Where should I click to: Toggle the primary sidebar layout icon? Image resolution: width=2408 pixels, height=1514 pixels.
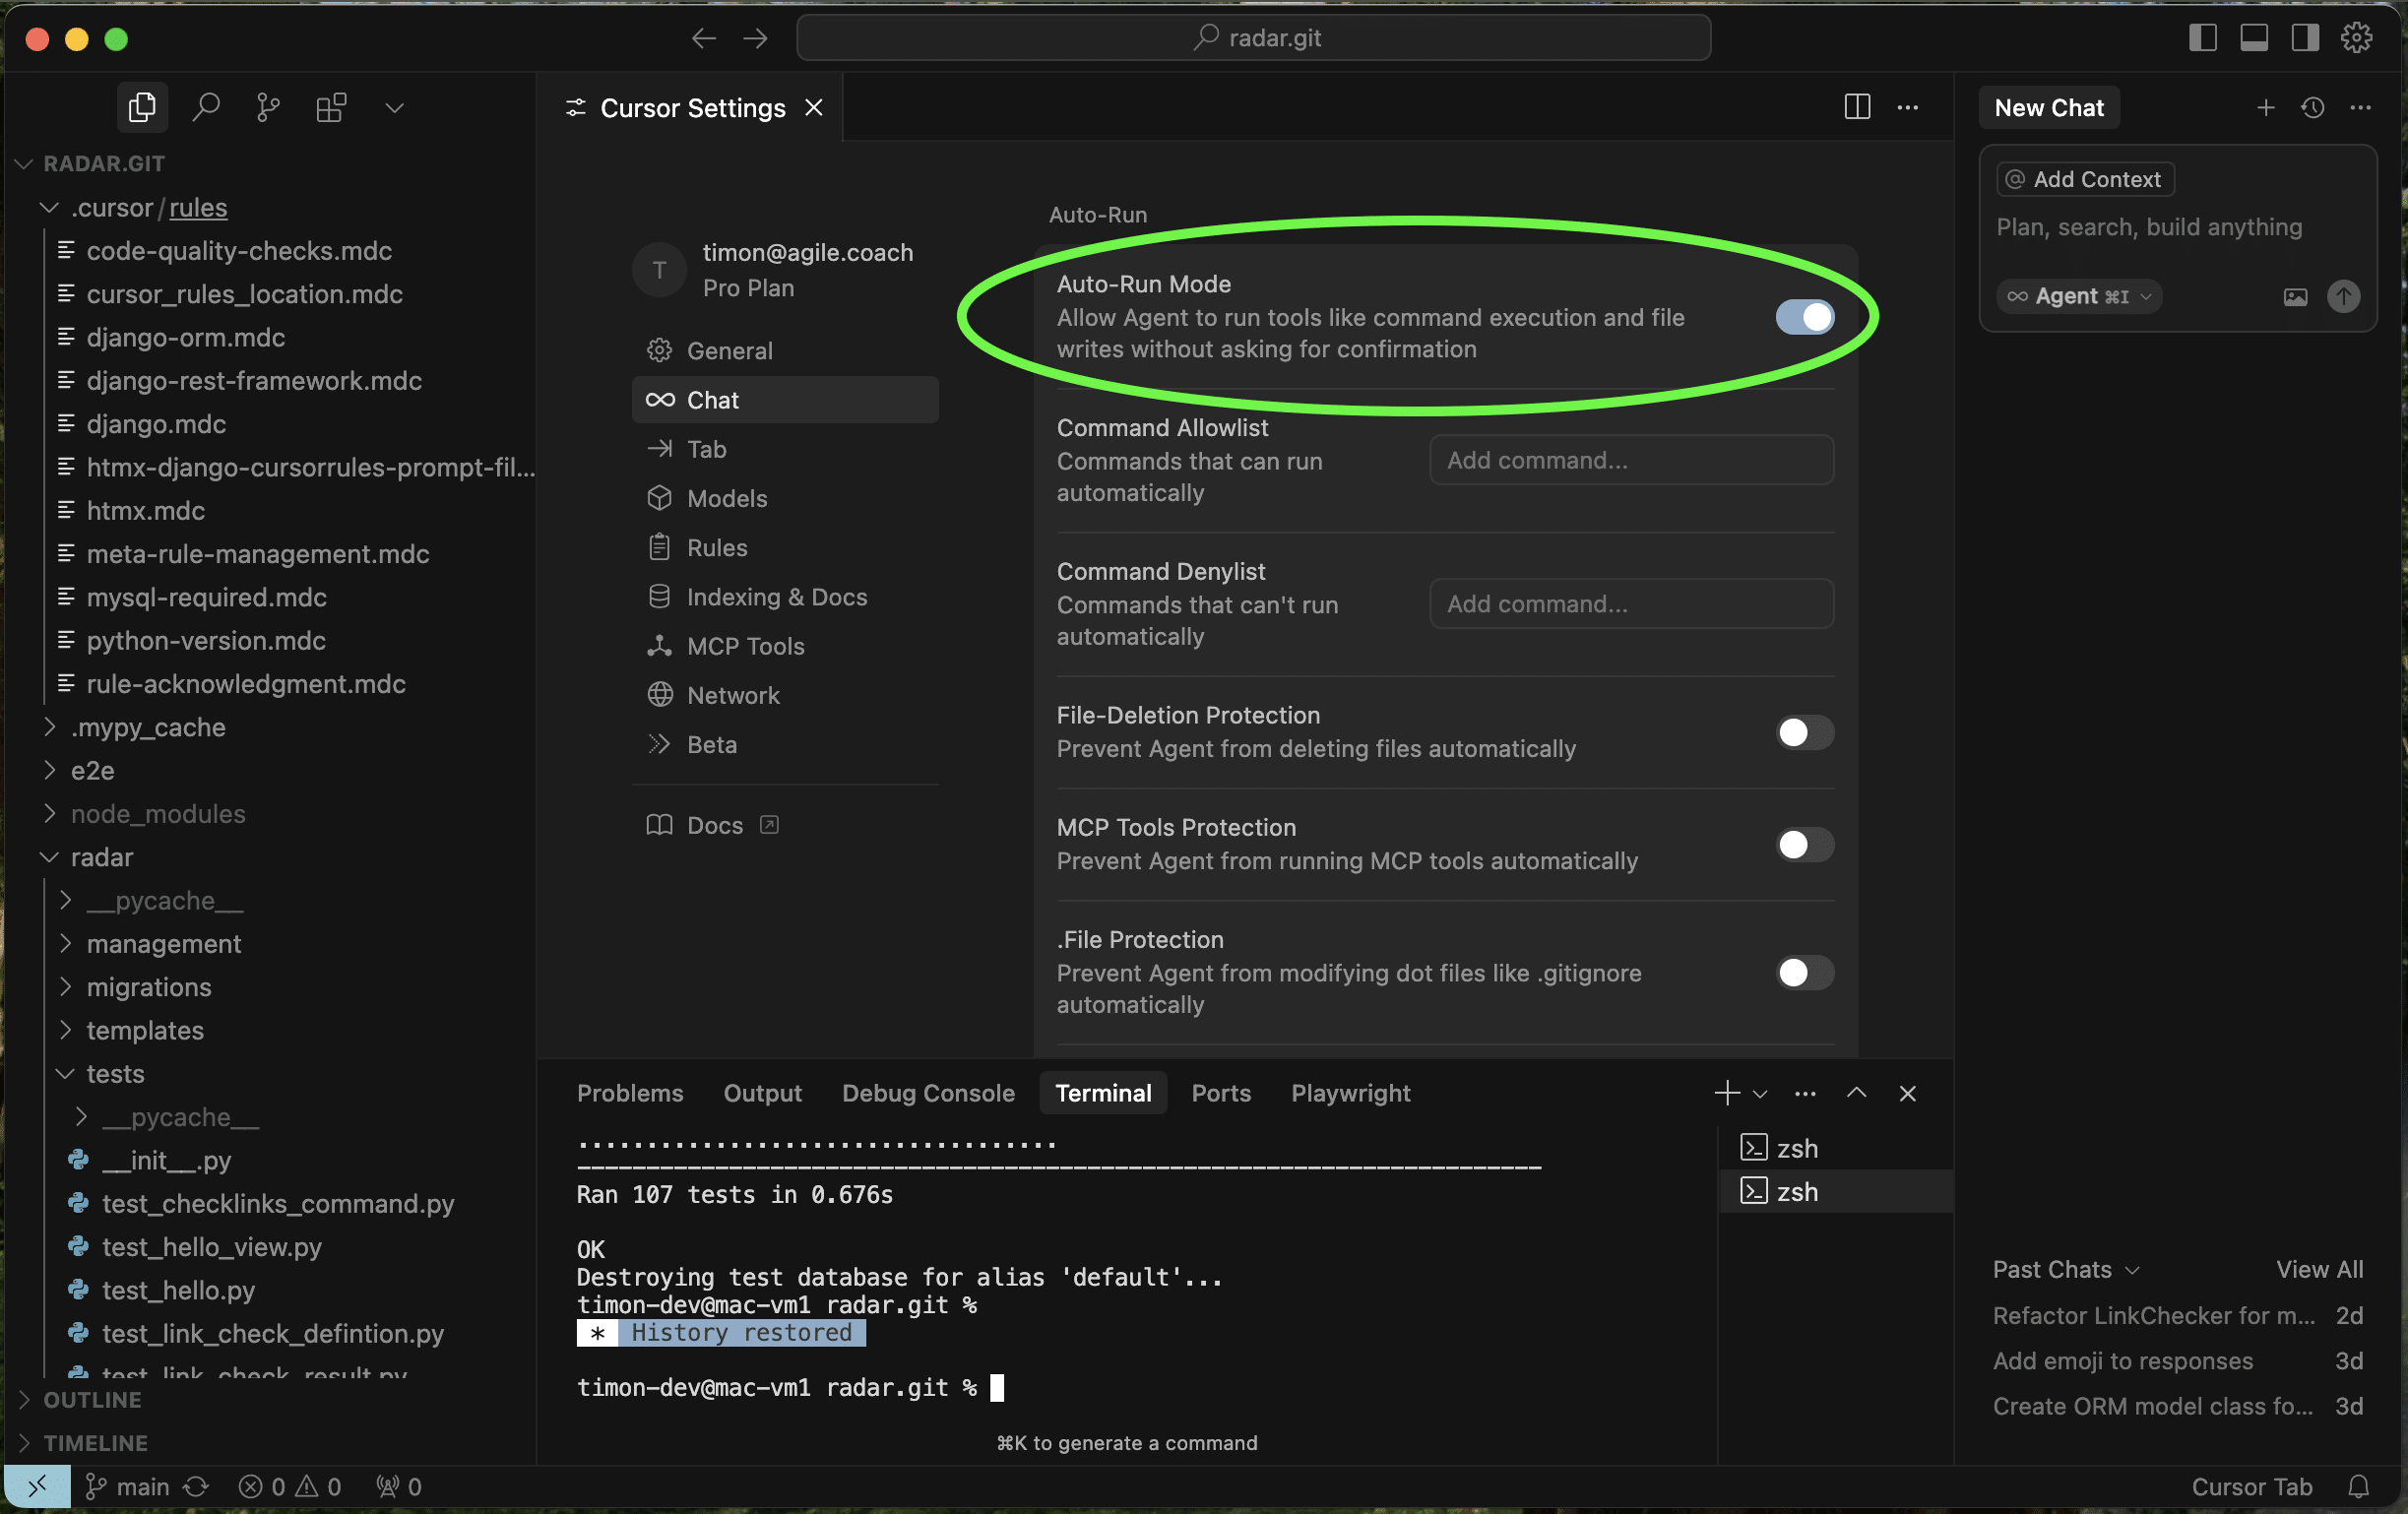(2202, 38)
